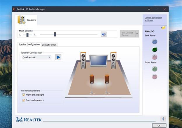This screenshot has width=182, height=128.
Task: Click the green front panel jack
Action: click(x=155, y=69)
